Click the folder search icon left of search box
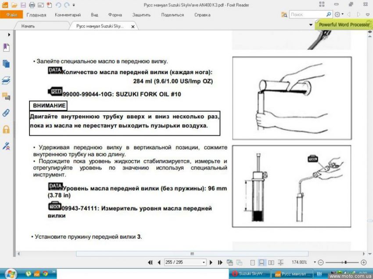The image size is (373, 279). 284,15
